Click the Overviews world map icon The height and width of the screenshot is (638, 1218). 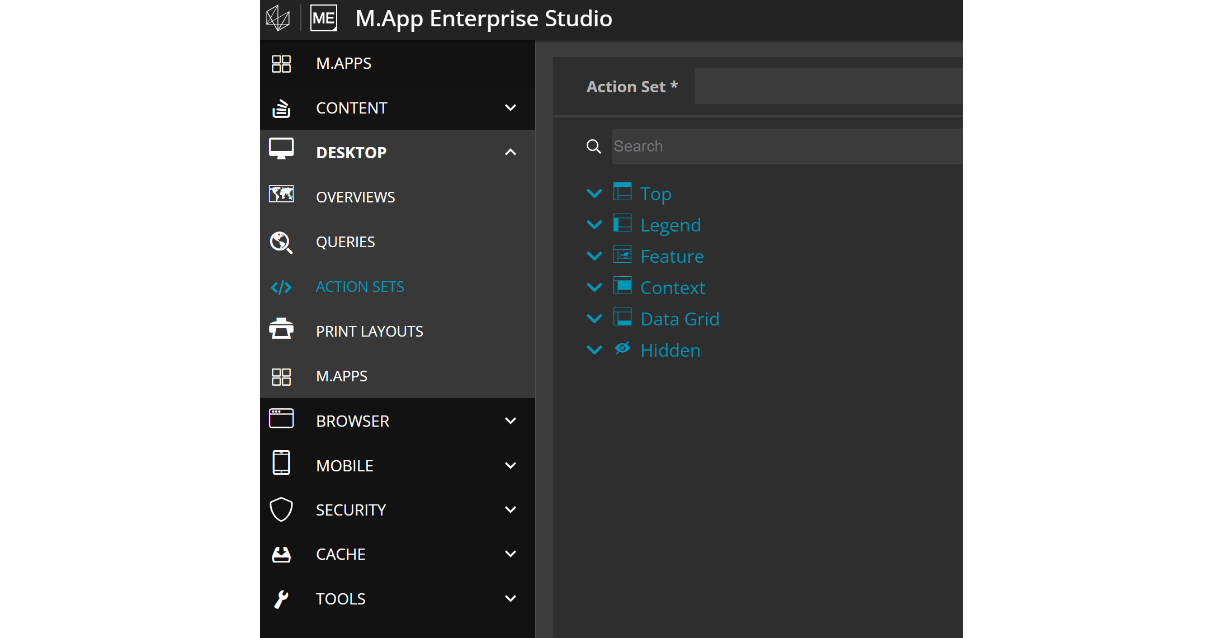[281, 195]
